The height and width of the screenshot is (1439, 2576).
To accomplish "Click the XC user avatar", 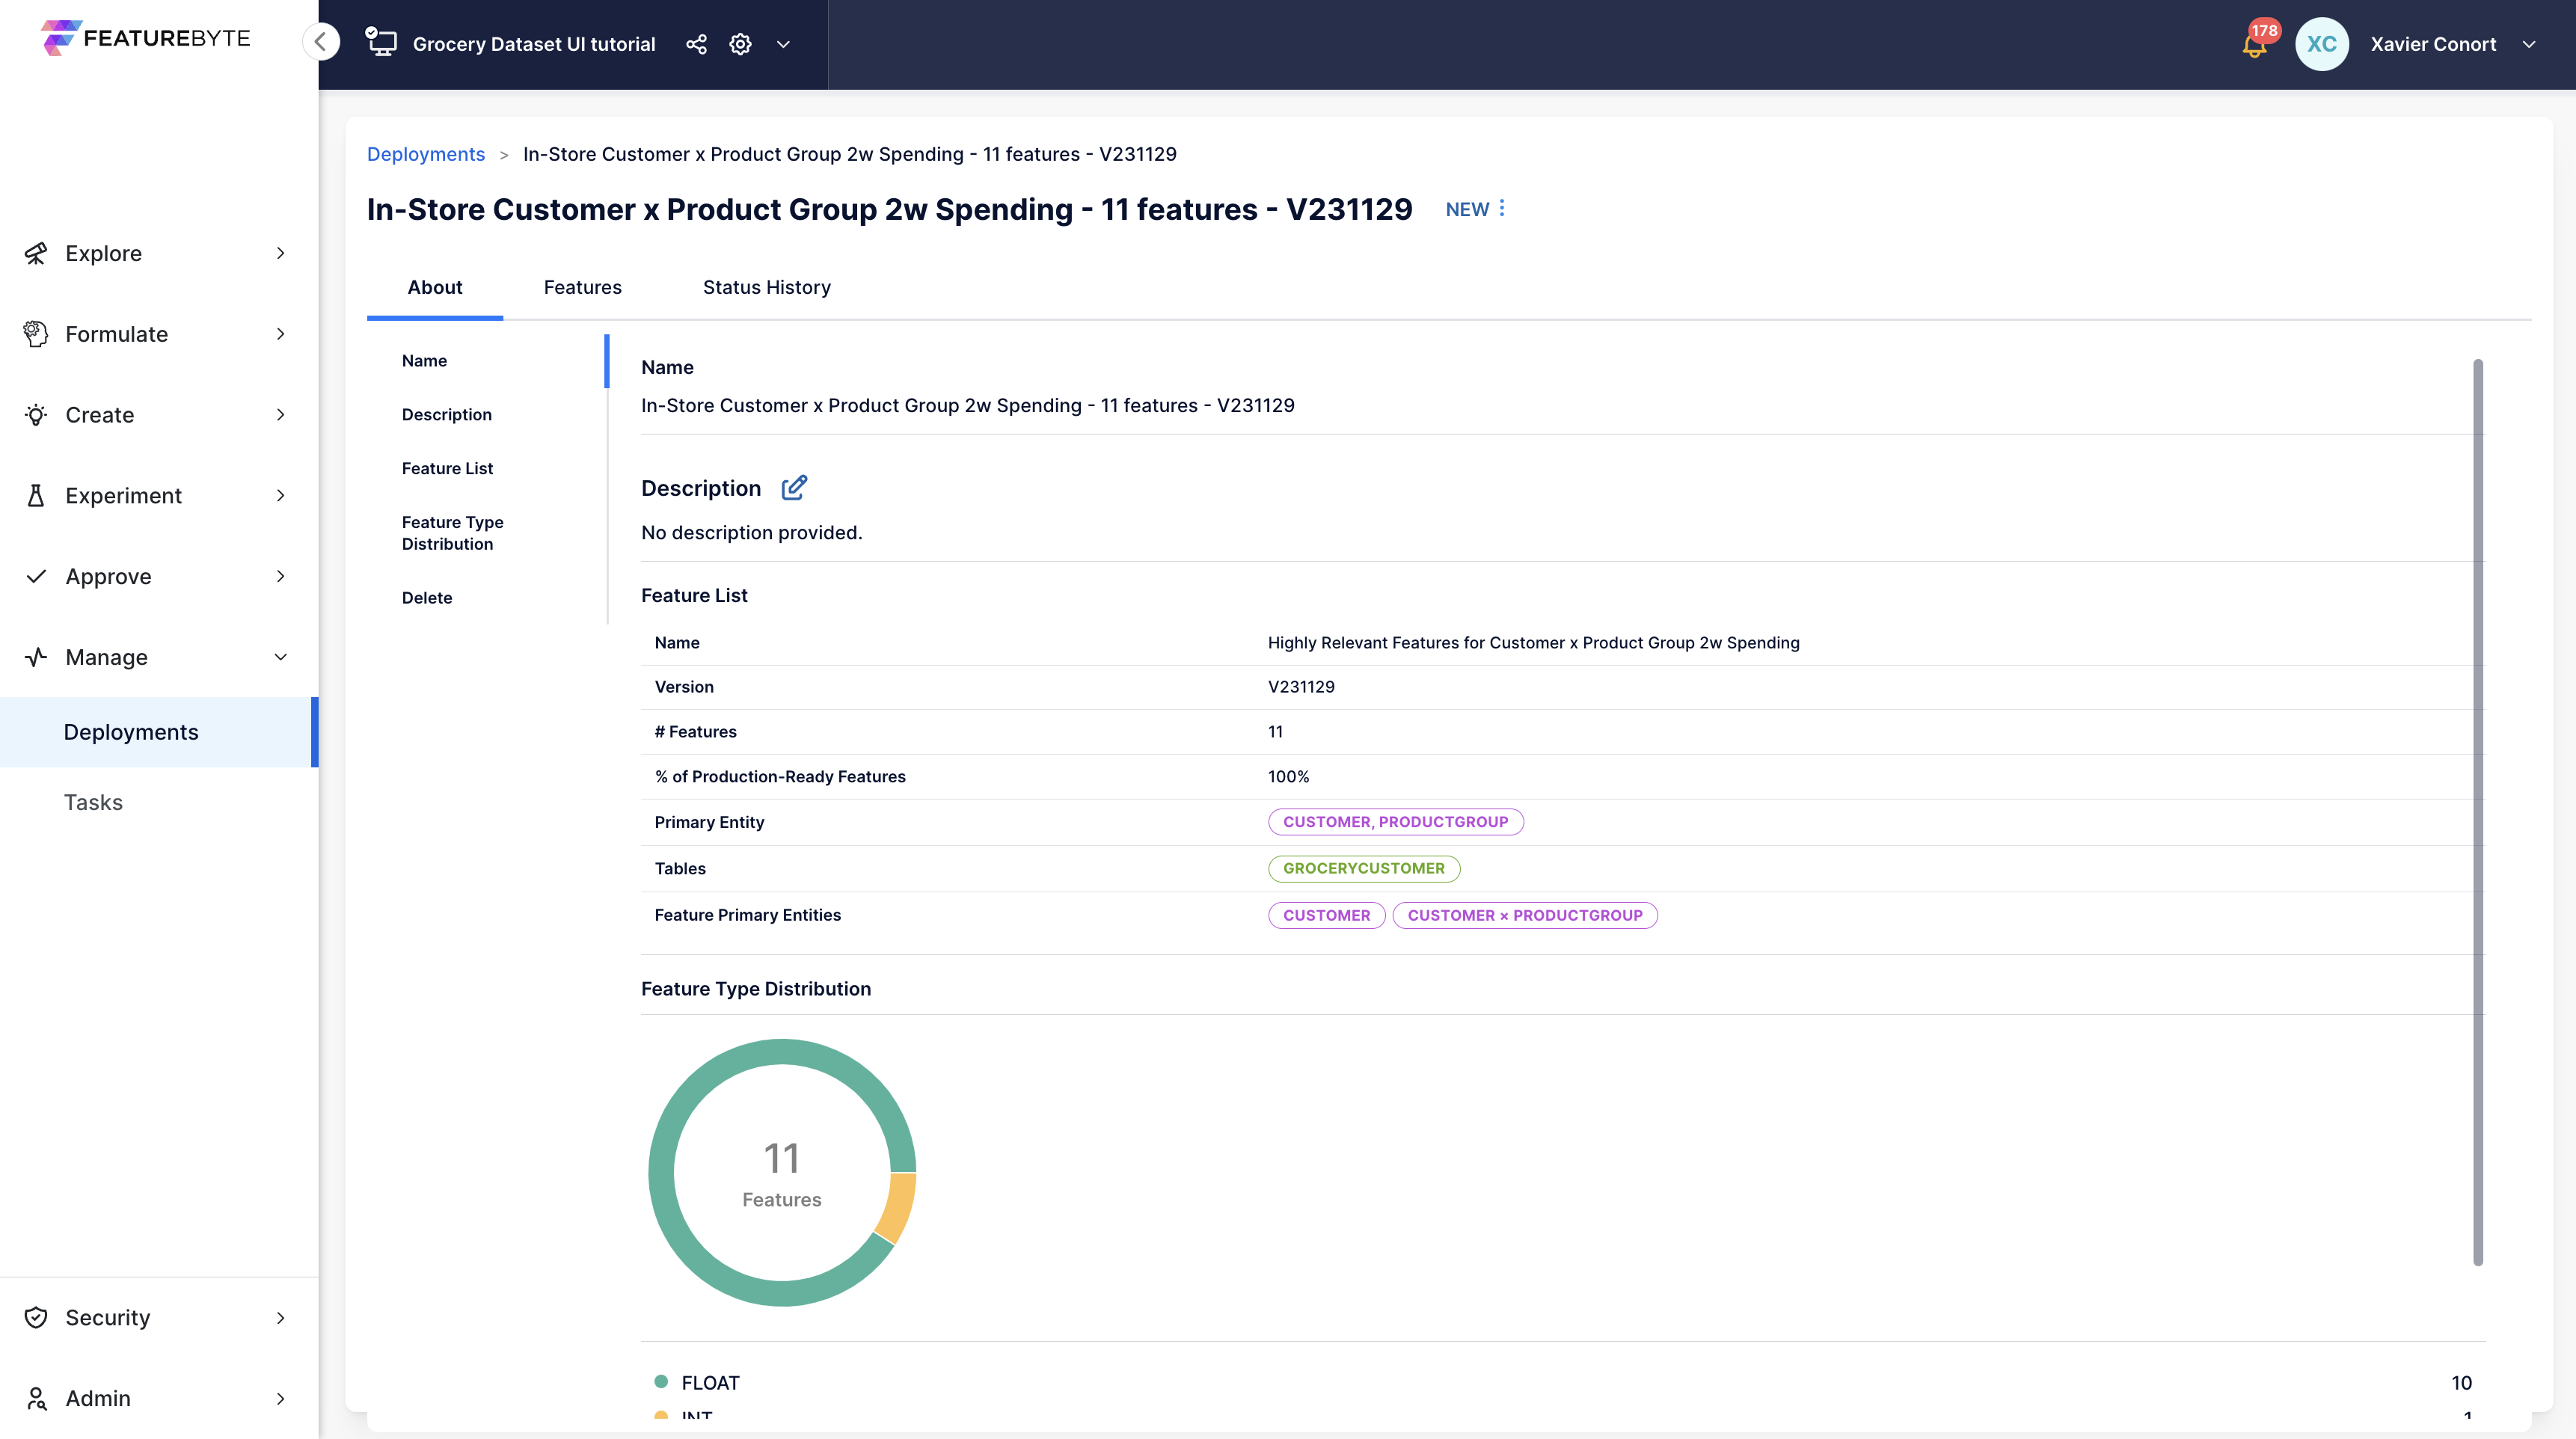I will pos(2321,44).
